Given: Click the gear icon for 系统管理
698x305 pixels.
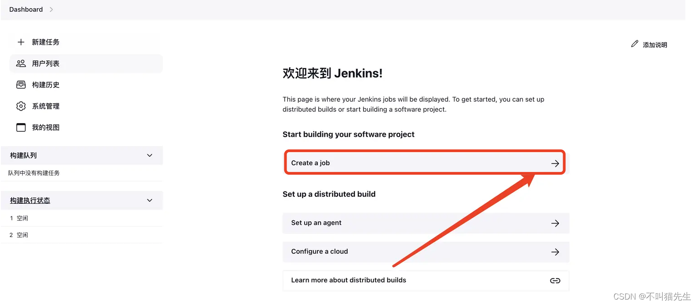Looking at the screenshot, I should click(x=21, y=106).
